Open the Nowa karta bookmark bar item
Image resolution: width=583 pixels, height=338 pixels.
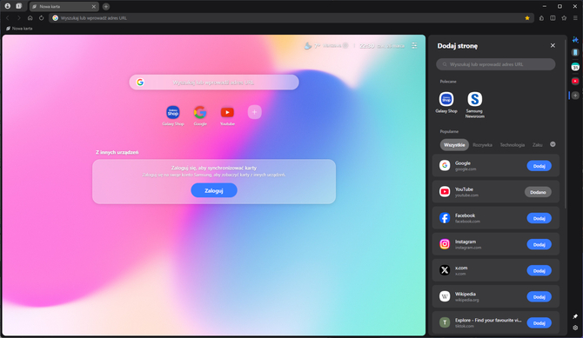pos(19,28)
